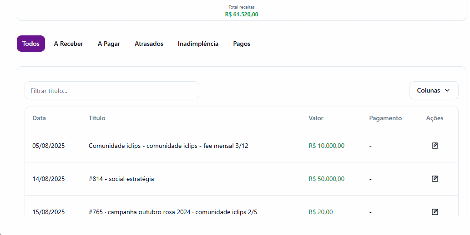Click the Ações column header
470x235 pixels.
point(435,118)
